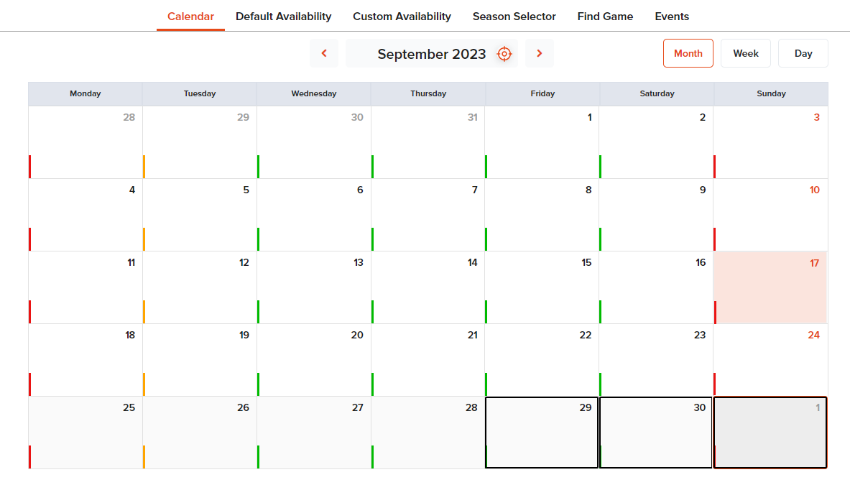Switch to Default Availability tab

point(284,17)
